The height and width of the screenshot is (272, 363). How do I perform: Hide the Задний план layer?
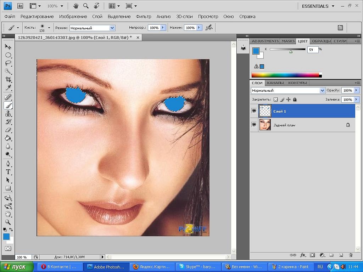254,125
